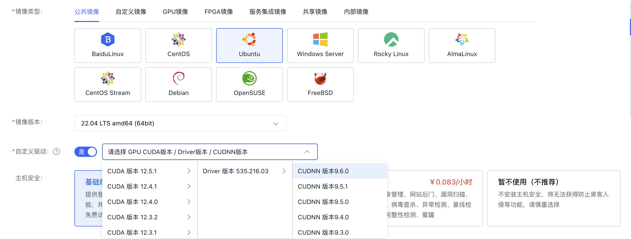This screenshot has height=239, width=631.
Task: Select CUDNN 版本9.4.0 option
Action: point(340,217)
